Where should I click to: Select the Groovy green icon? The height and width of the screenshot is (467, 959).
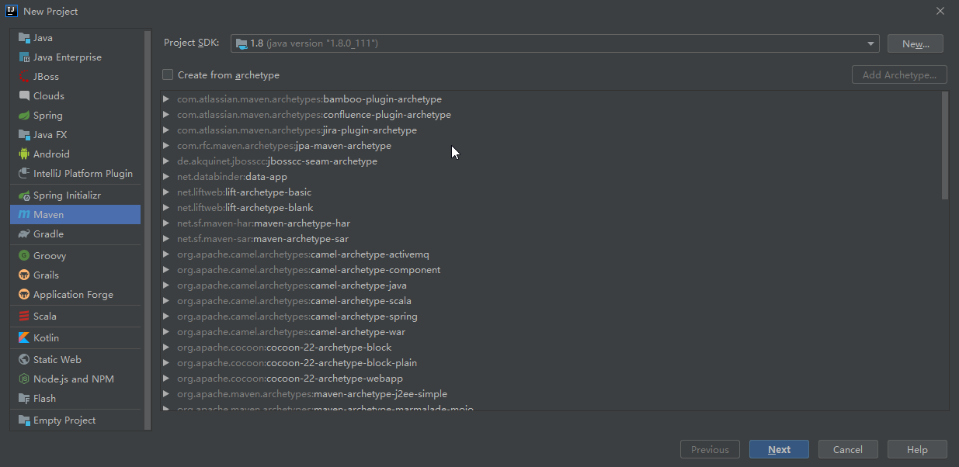(x=24, y=255)
